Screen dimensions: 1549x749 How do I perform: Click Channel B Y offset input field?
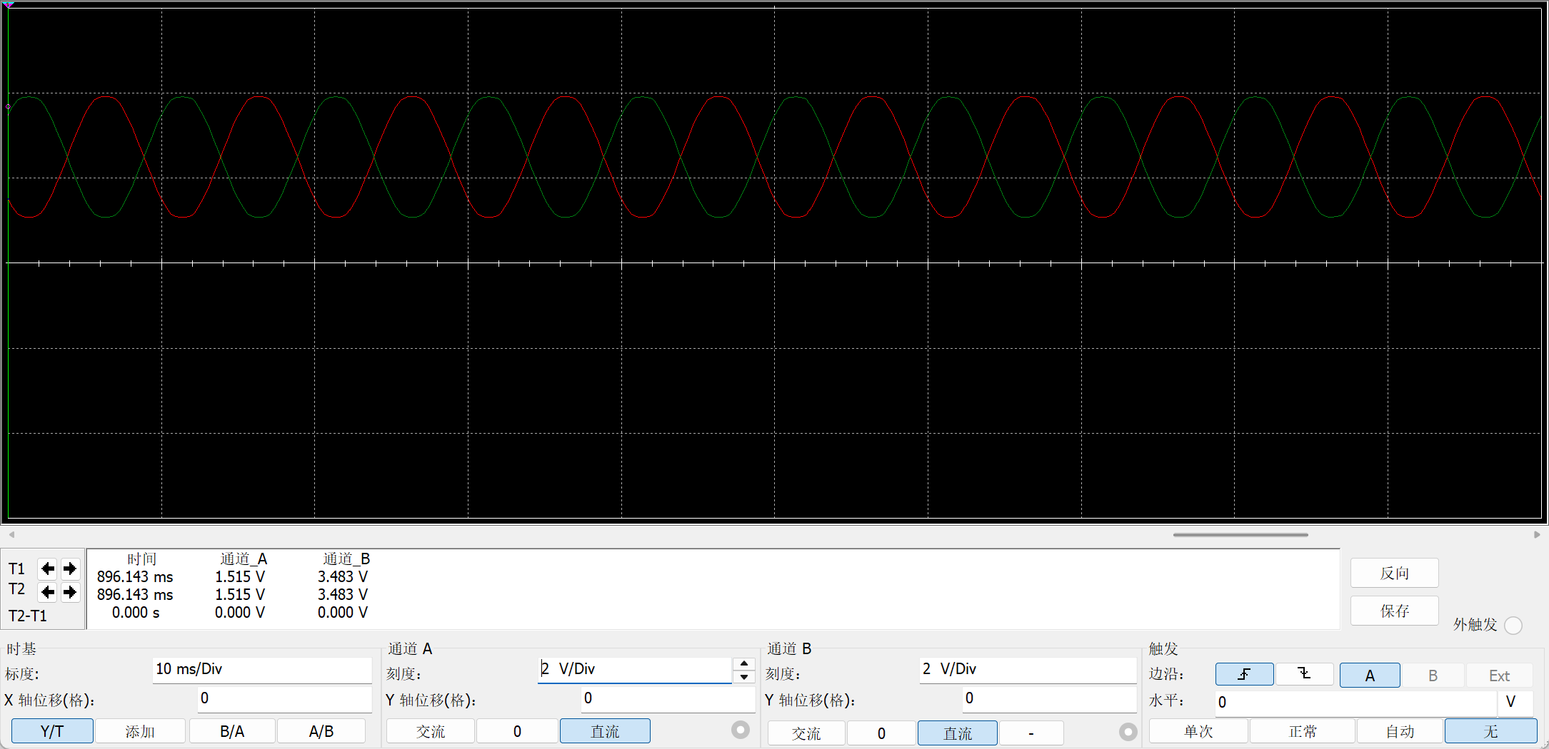(x=1049, y=698)
